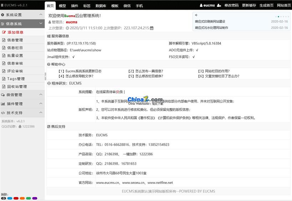Collapse the sidebar using the splitter handle

coord(45,76)
